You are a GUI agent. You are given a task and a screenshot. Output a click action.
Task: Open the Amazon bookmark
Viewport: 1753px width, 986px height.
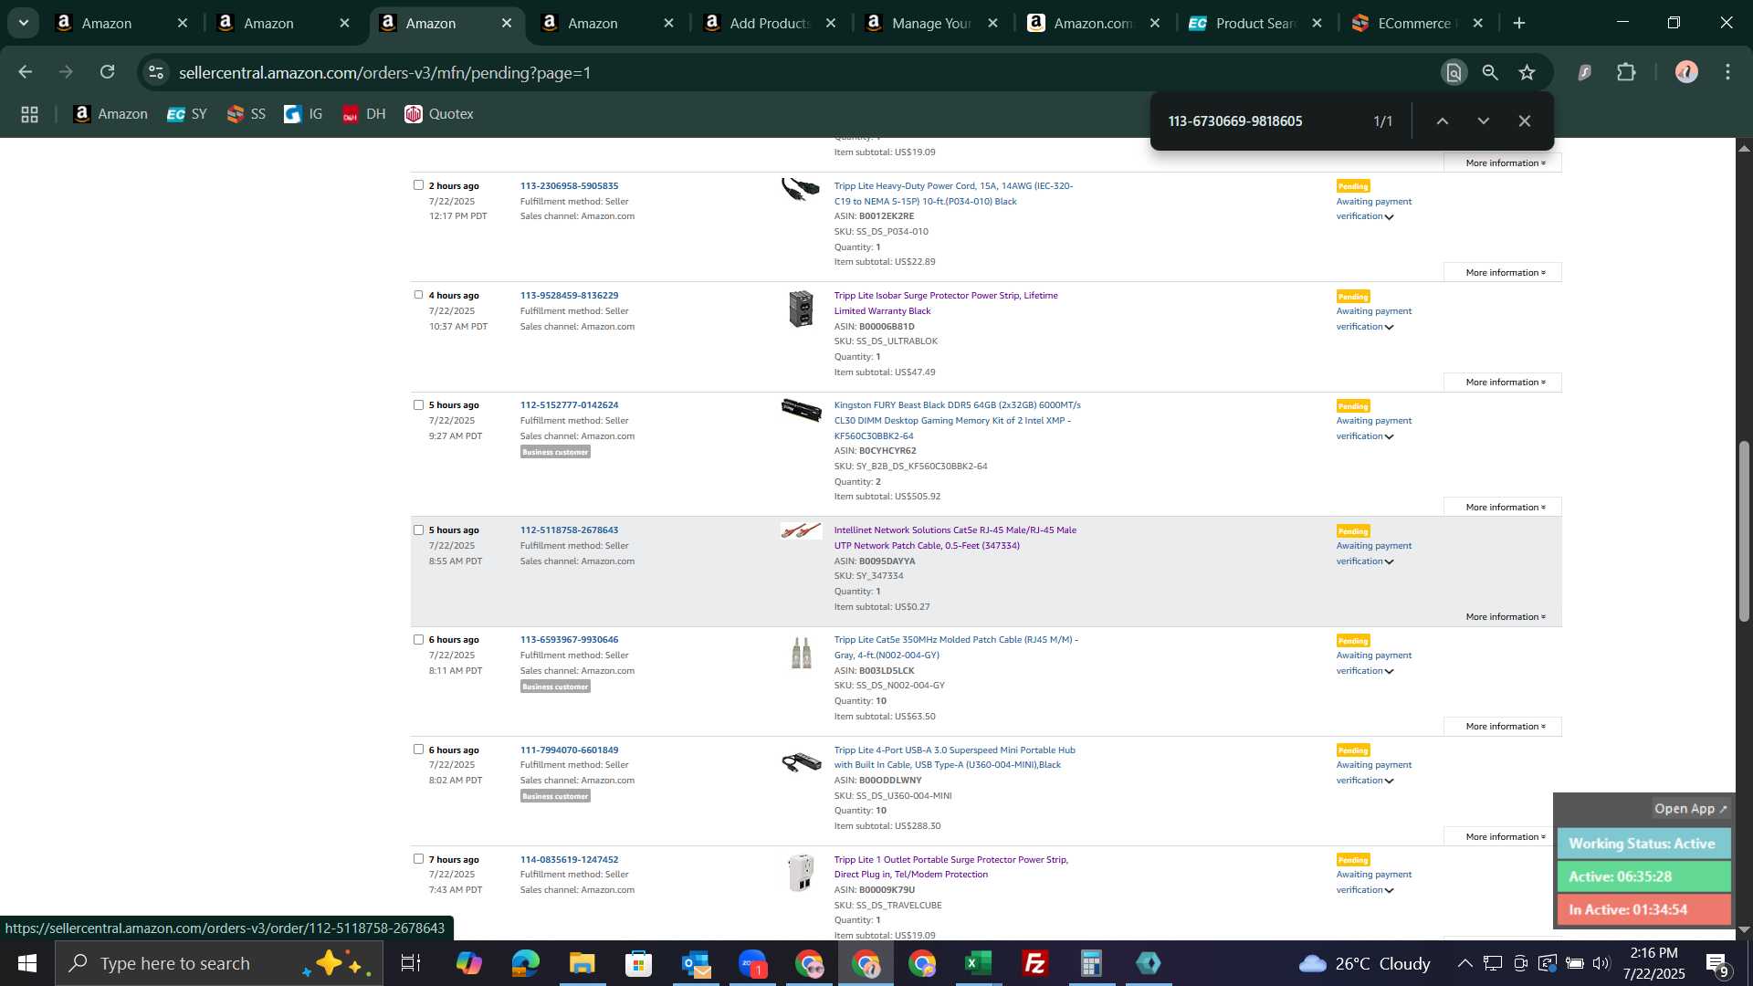(110, 114)
